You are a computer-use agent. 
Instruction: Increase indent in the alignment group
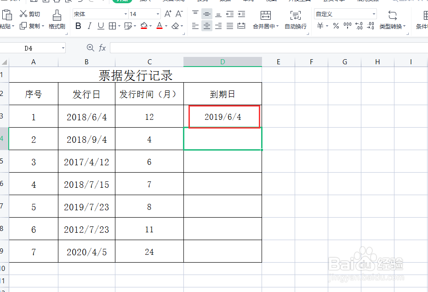coord(241,14)
